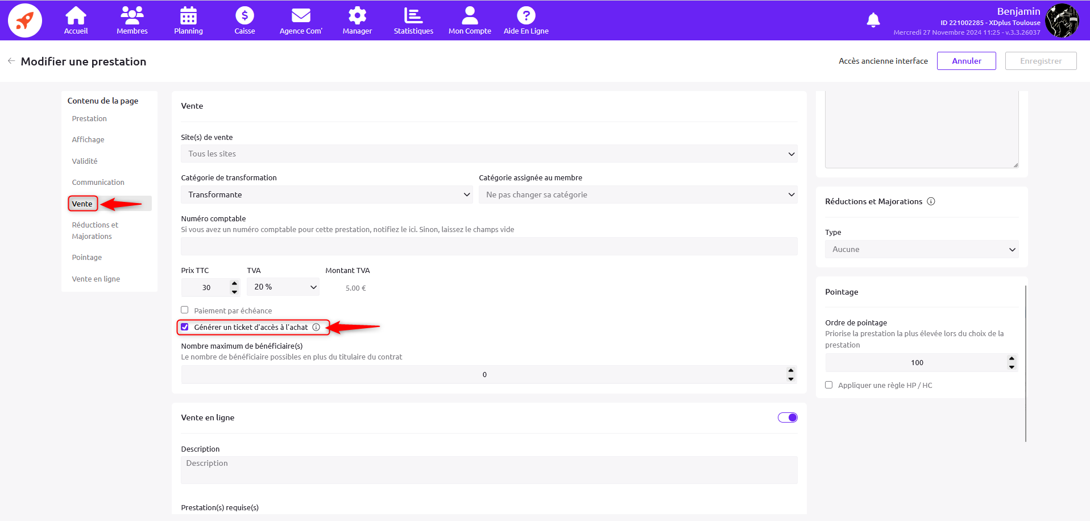1090x521 pixels.
Task: Go to Caisse dollar icon
Action: (x=244, y=16)
